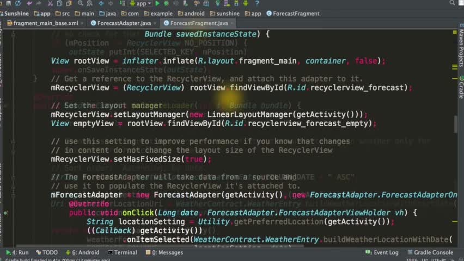This screenshot has height=261, width=464.
Task: Close the fragment_main_base.xml tab
Action: (x=82, y=23)
